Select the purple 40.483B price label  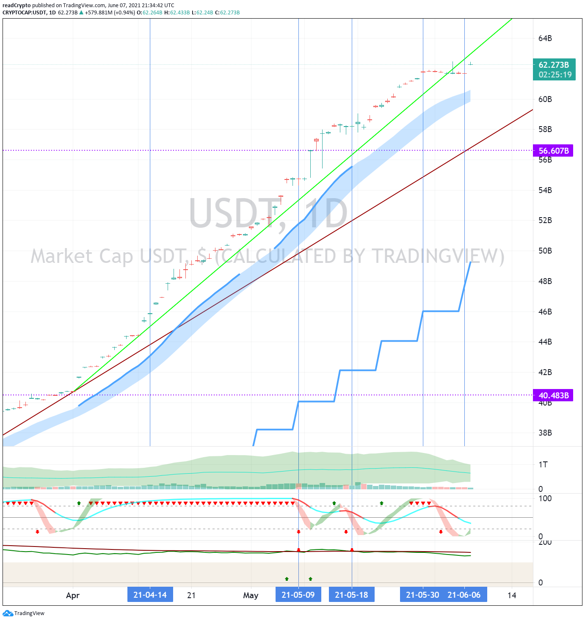click(x=553, y=395)
